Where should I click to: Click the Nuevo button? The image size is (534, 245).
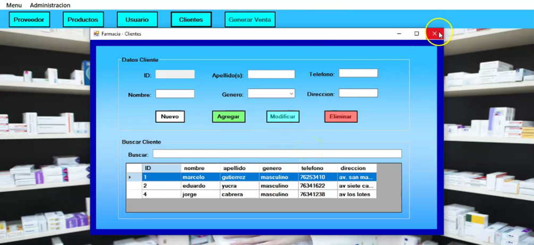tap(170, 116)
